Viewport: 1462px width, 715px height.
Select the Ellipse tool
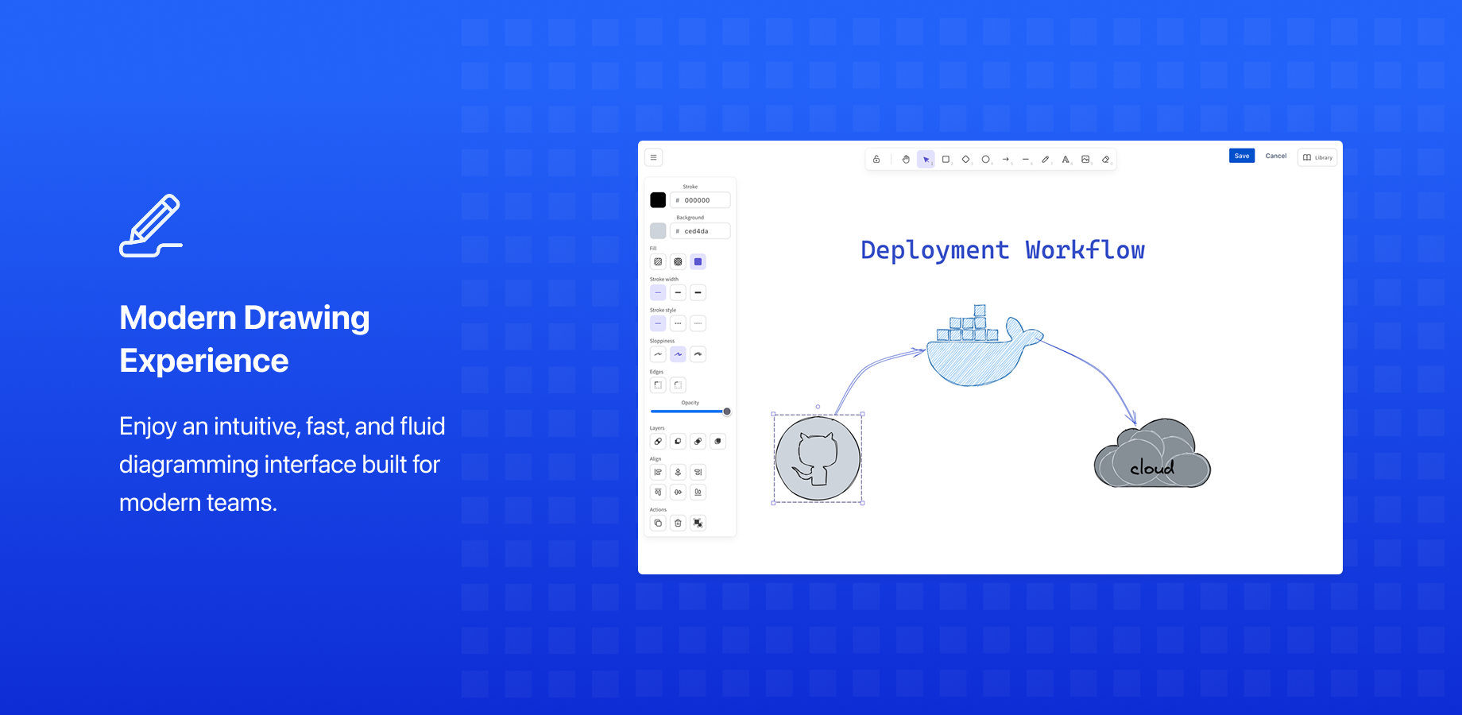pyautogui.click(x=986, y=159)
